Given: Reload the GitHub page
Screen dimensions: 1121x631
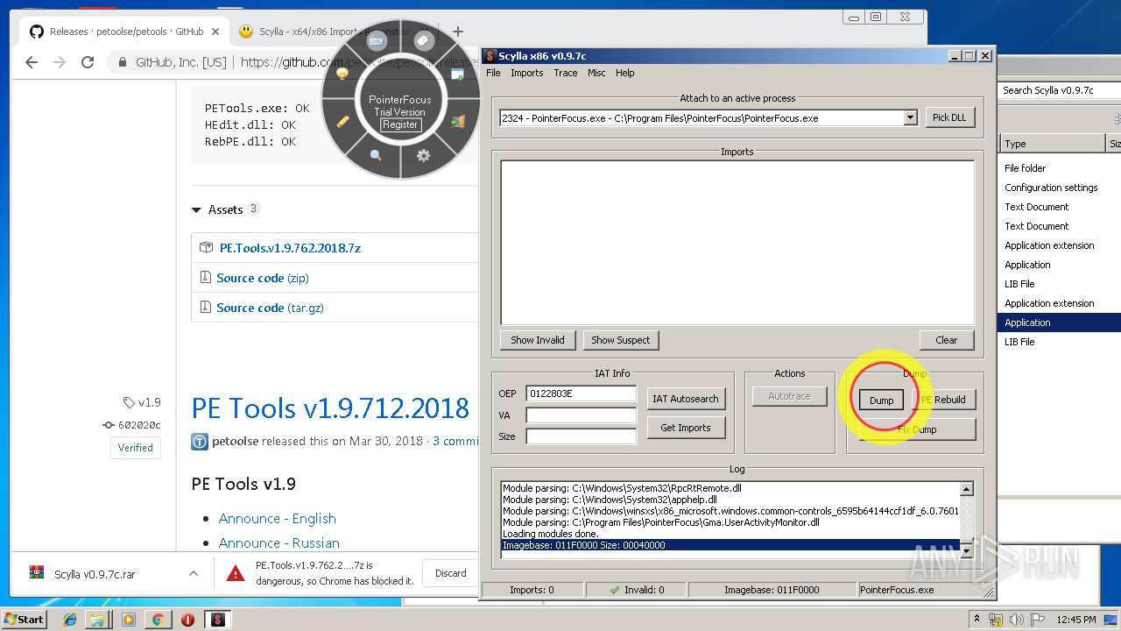Looking at the screenshot, I should (88, 62).
